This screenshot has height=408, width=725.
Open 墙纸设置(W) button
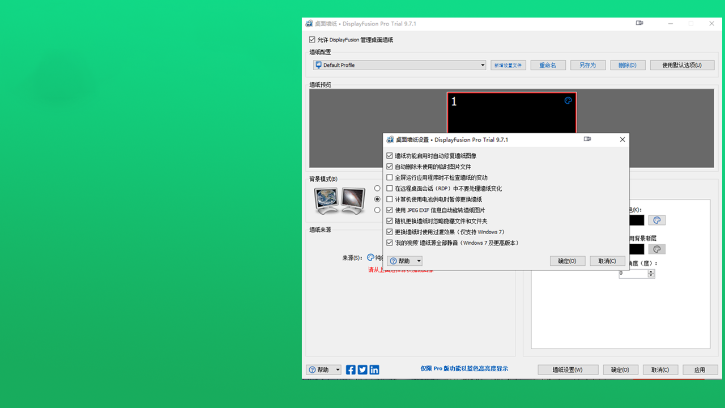(x=568, y=369)
